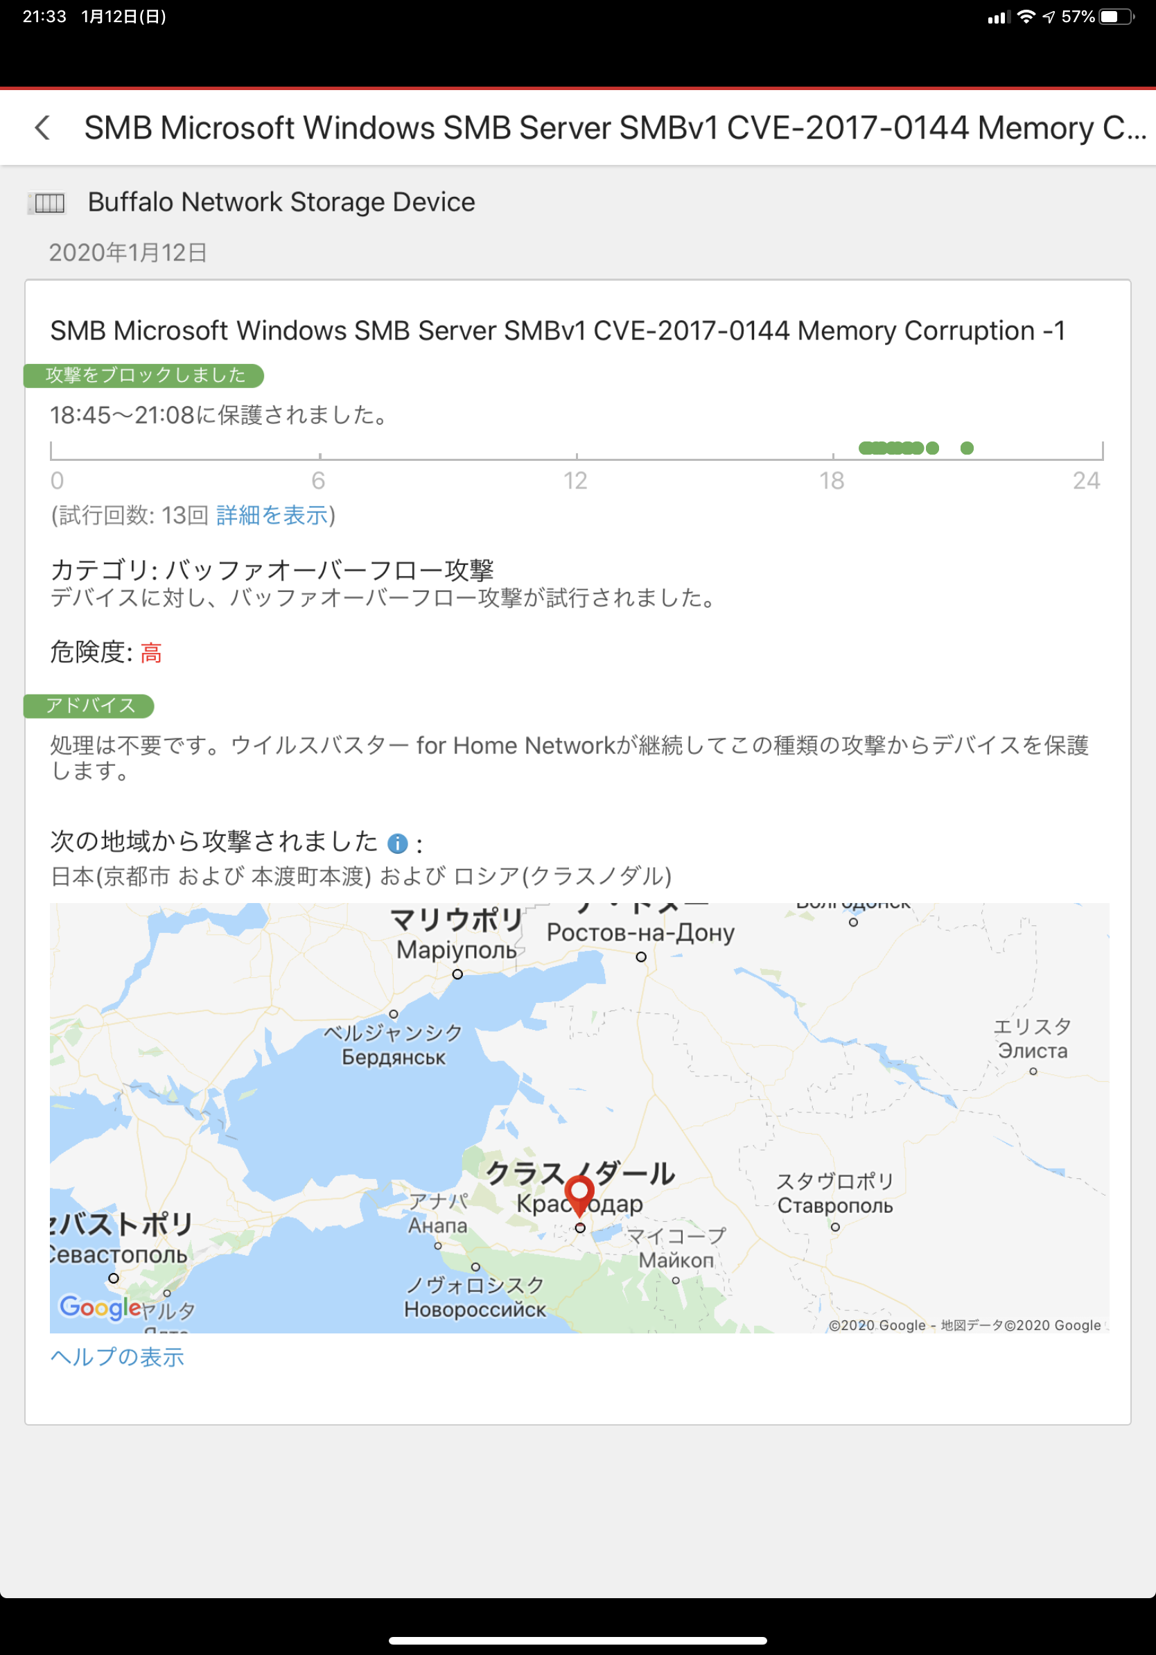
Task: Tap the blue info icon beside 次の地域から攻撃されました
Action: (397, 843)
